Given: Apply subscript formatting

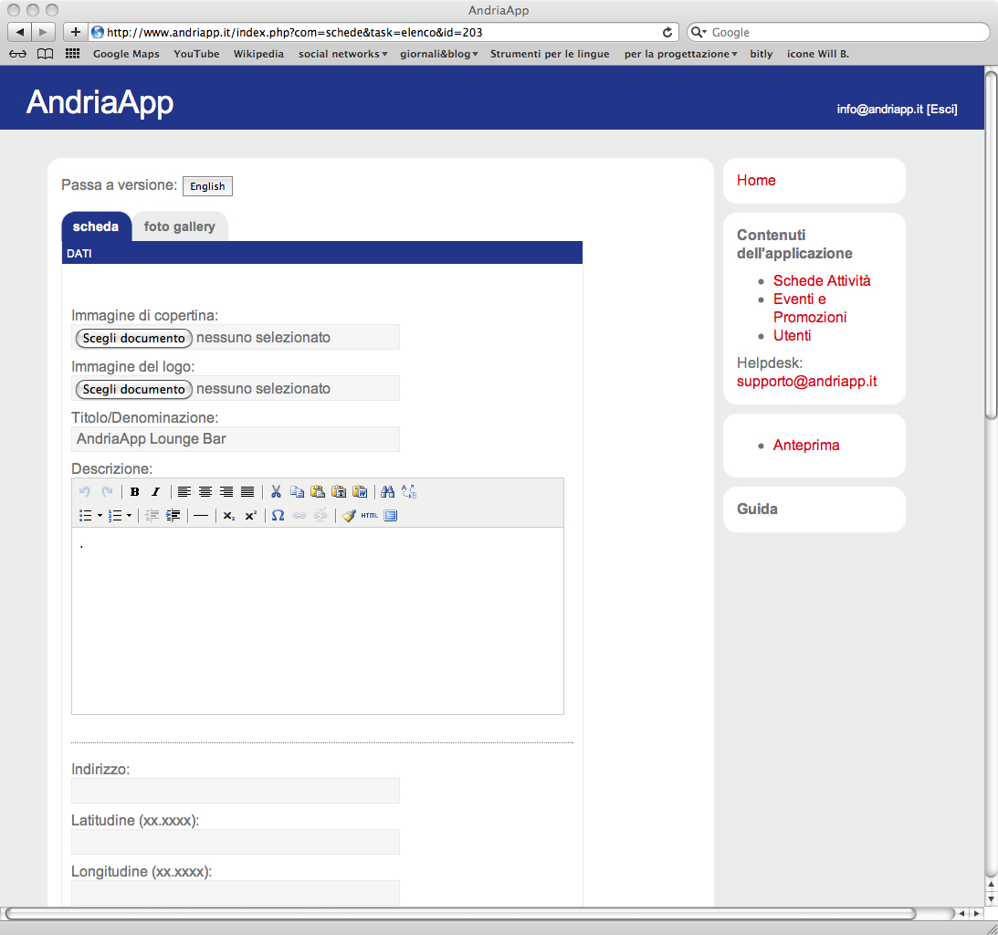Looking at the screenshot, I should [x=229, y=516].
